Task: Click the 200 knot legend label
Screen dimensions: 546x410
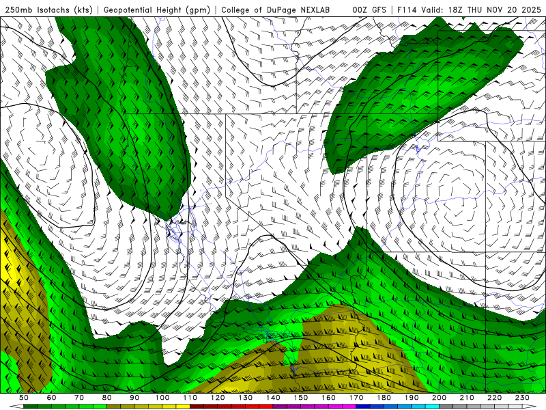Action: pyautogui.click(x=439, y=398)
